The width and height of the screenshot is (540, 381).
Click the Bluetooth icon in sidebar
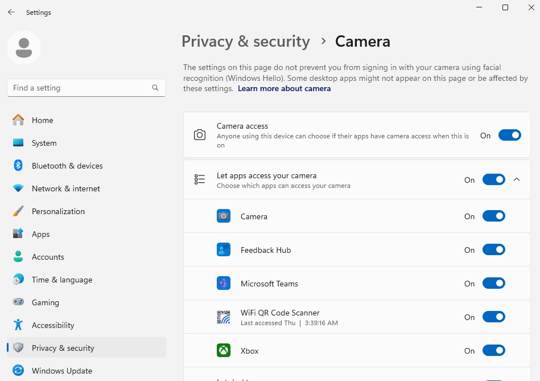18,166
